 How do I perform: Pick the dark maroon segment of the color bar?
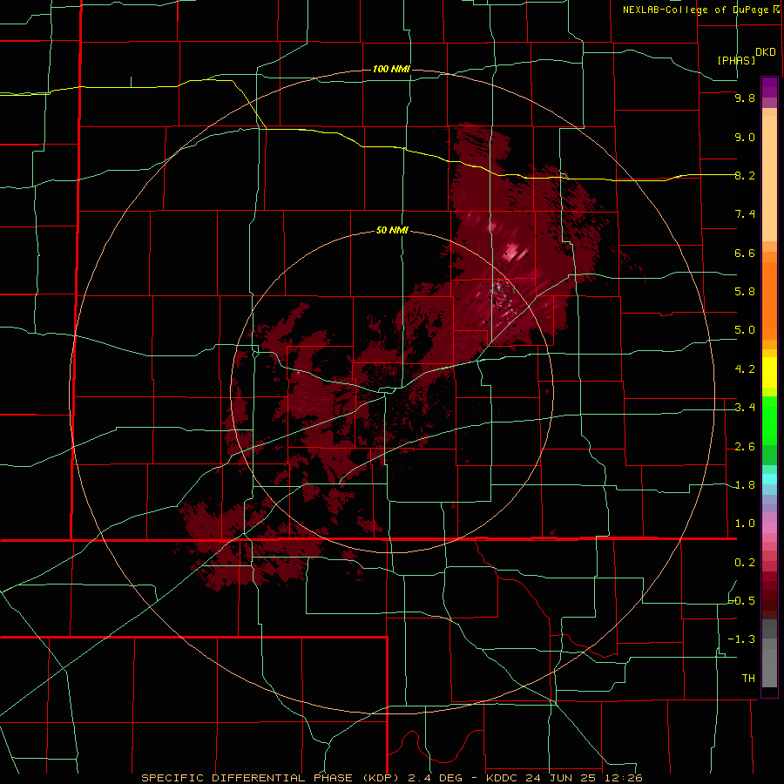click(769, 595)
